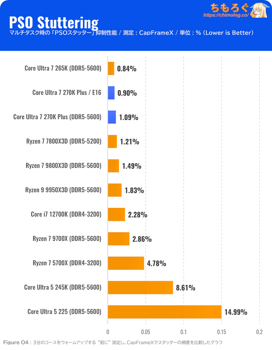The image size is (272, 350).
Task: Click the 0.05 axis tick label
Action: tap(146, 332)
